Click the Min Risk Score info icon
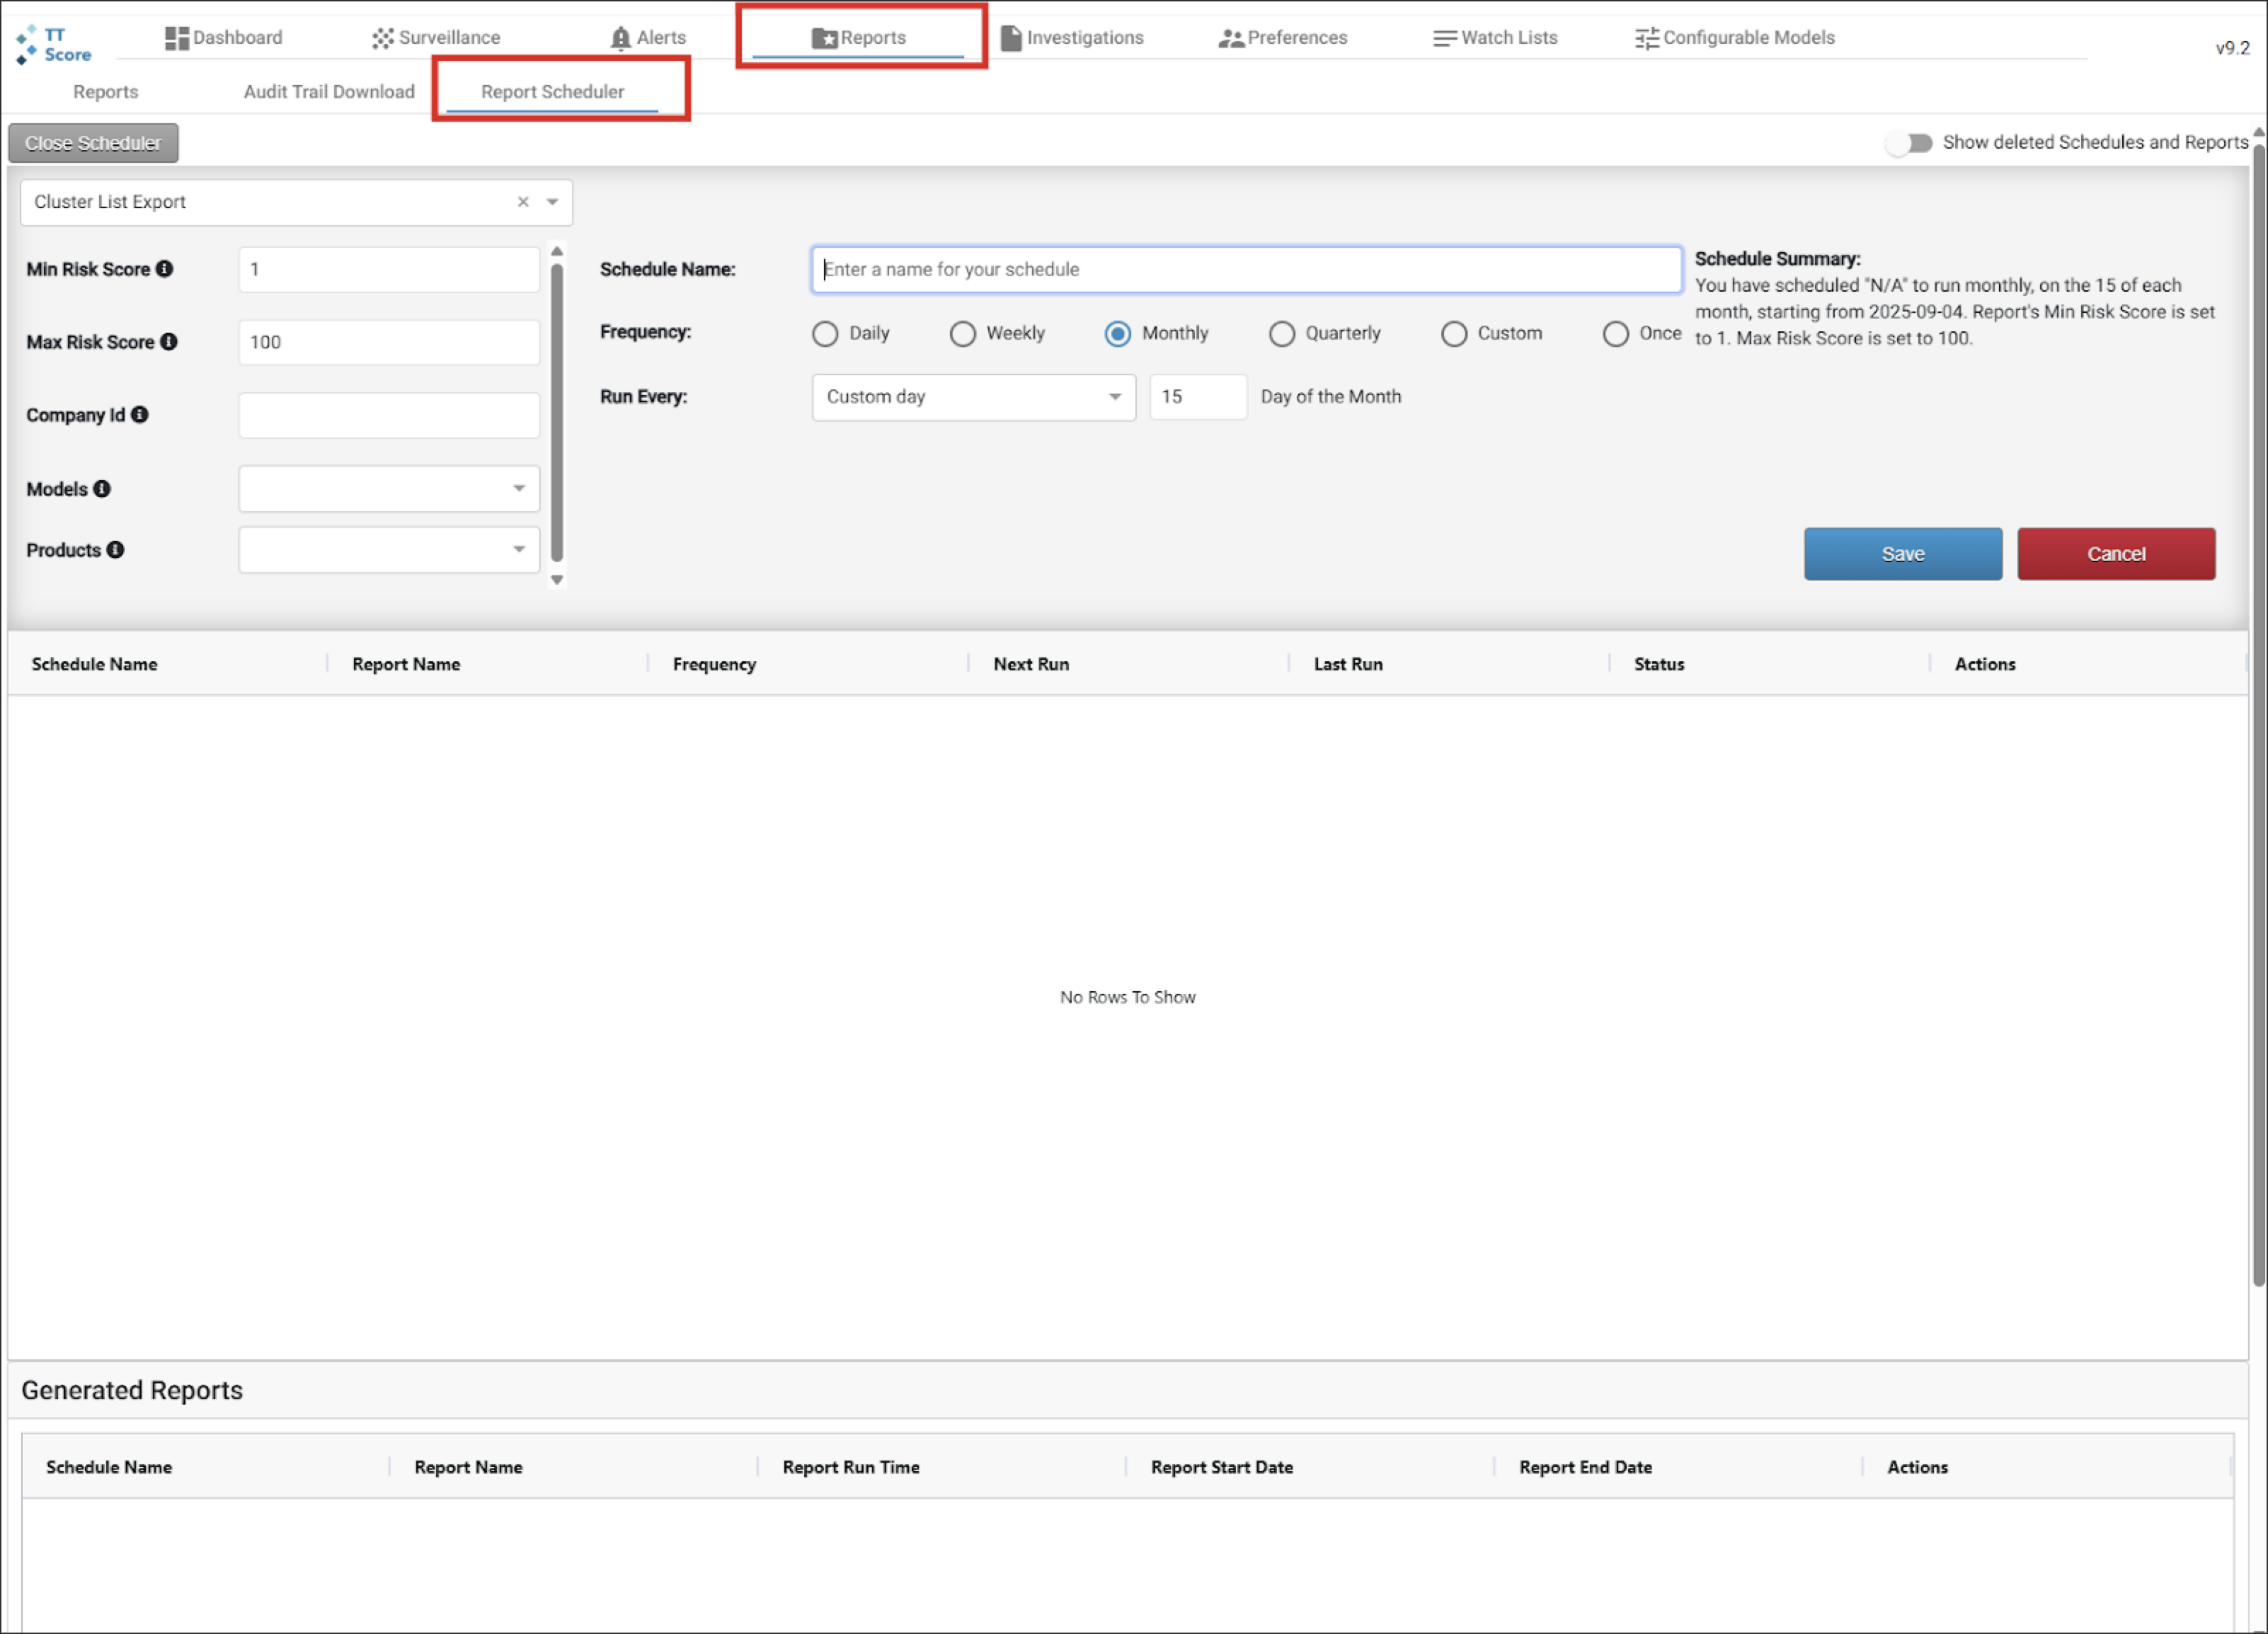Viewport: 2268px width, 1634px height. (x=165, y=269)
